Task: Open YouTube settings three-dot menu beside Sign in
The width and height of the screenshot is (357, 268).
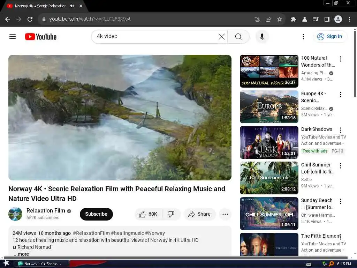Action: (303, 36)
